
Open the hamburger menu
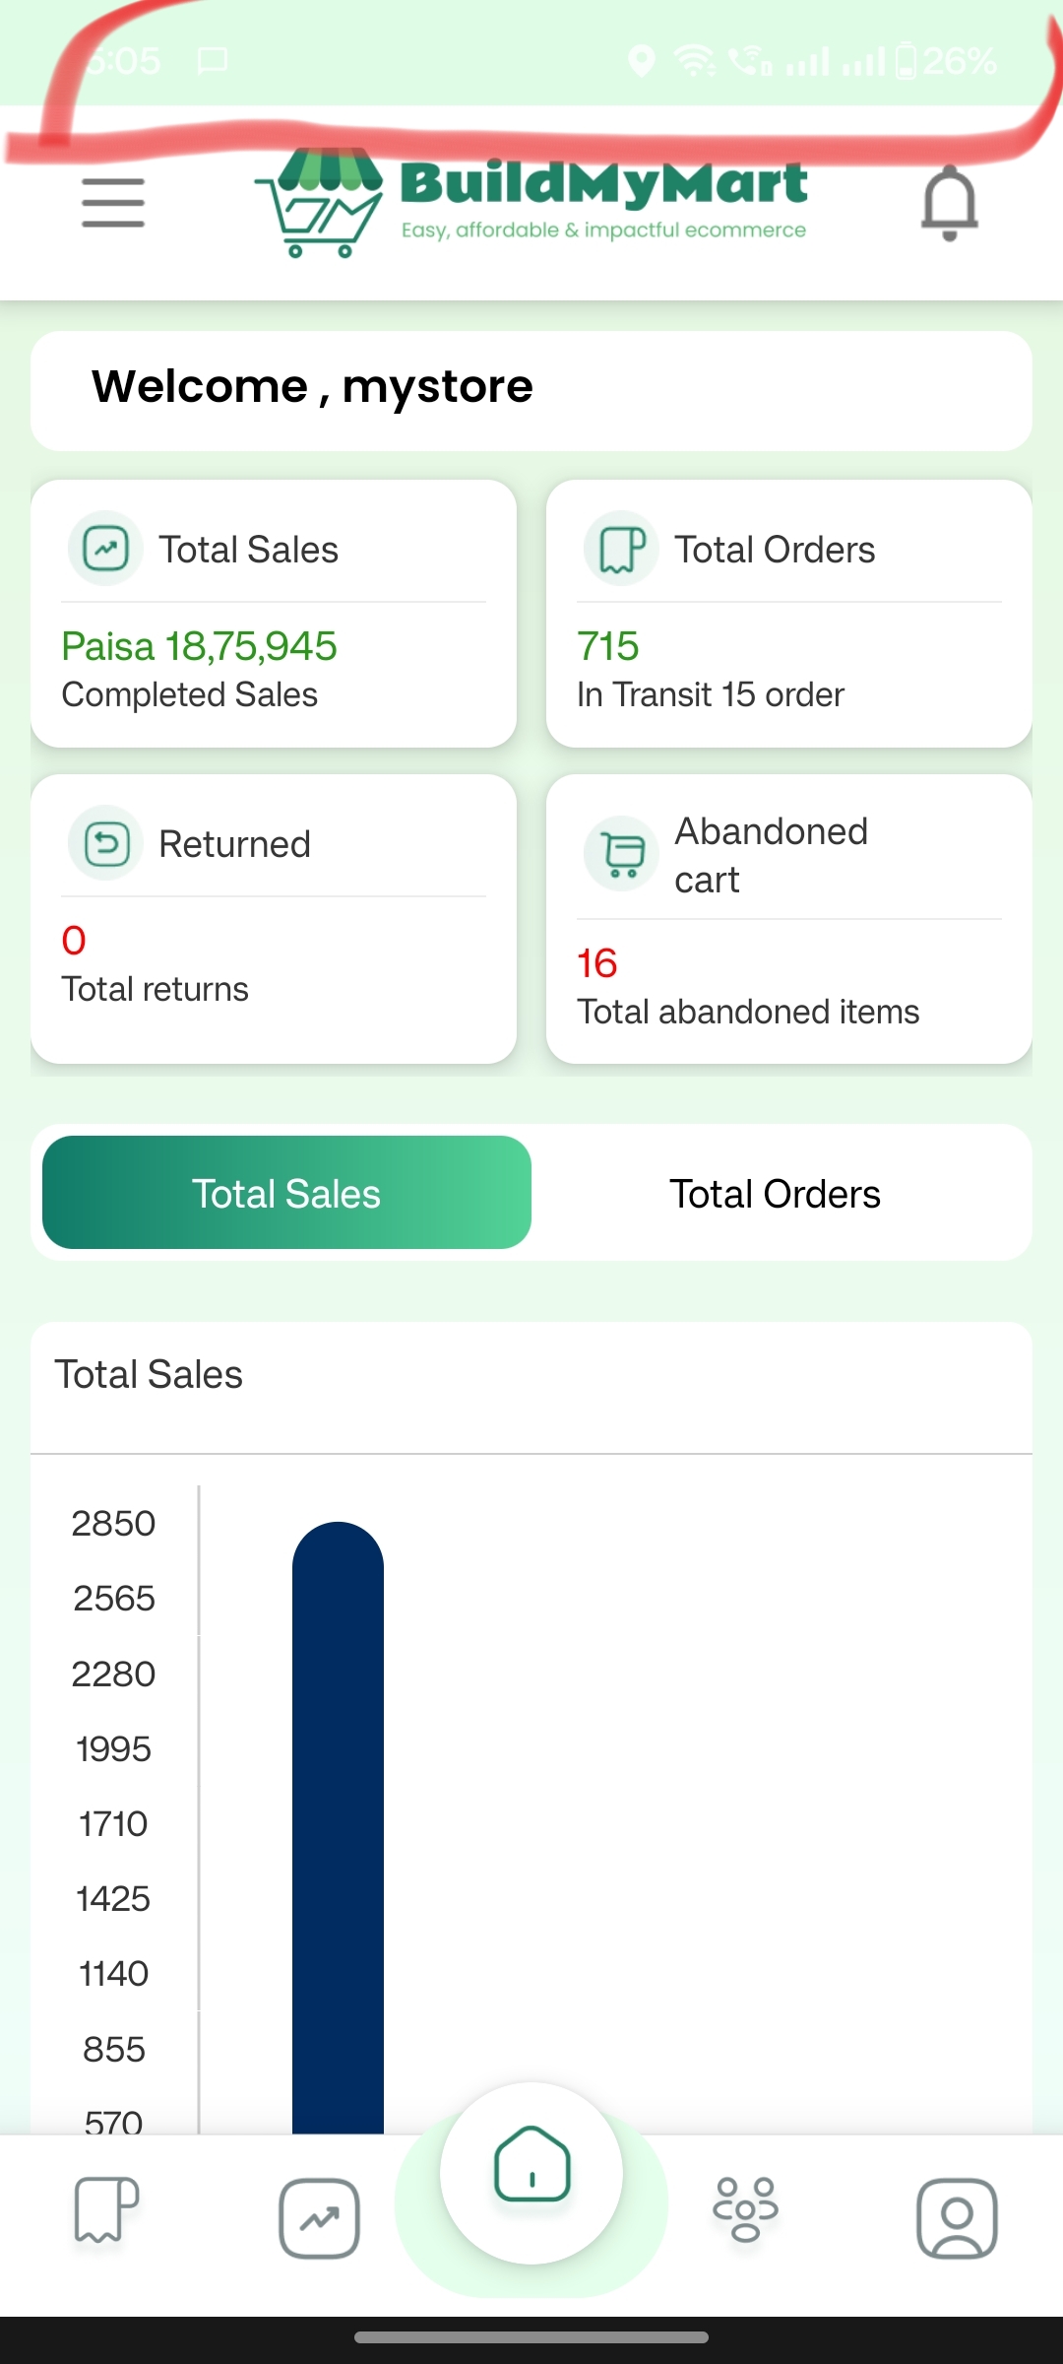tap(113, 203)
